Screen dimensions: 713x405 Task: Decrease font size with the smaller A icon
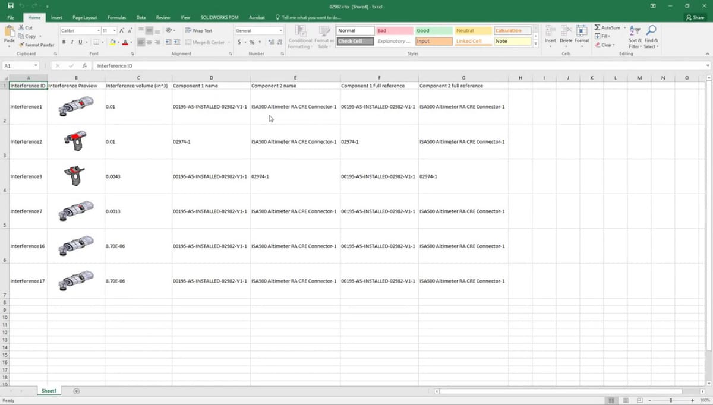pos(130,30)
